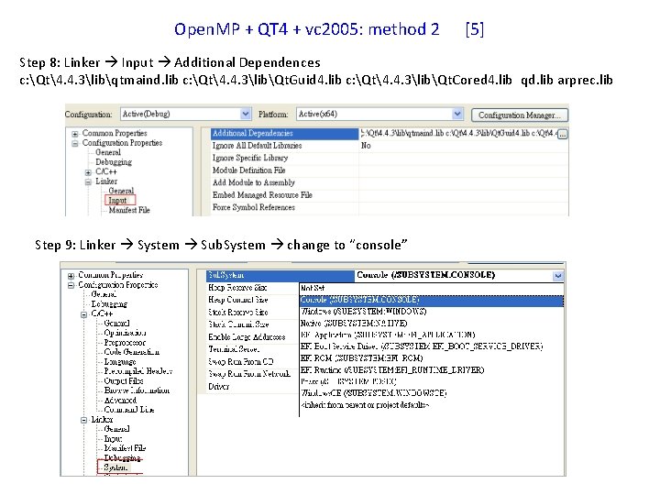Select the Additional Dependencies property row
The image size is (660, 495).
pos(284,134)
